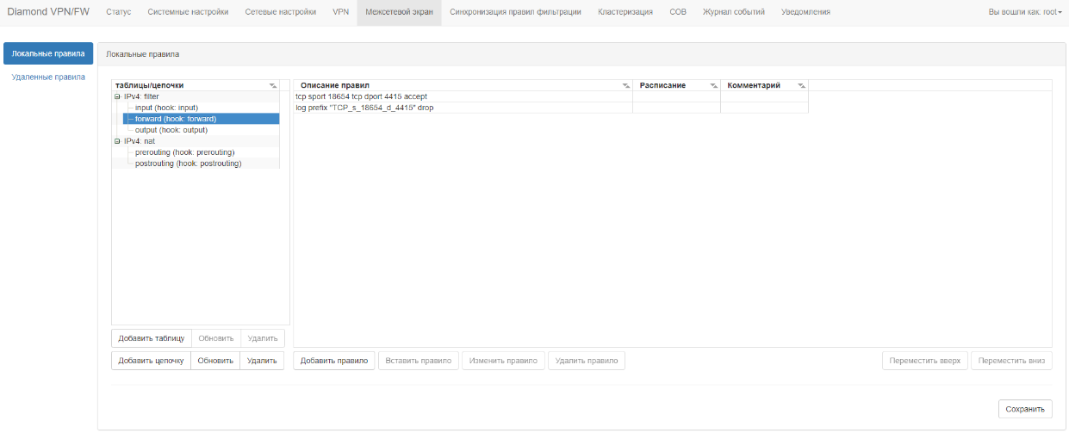This screenshot has height=433, width=1069.
Task: Select the postrouting chain in nat table
Action: pyautogui.click(x=188, y=164)
